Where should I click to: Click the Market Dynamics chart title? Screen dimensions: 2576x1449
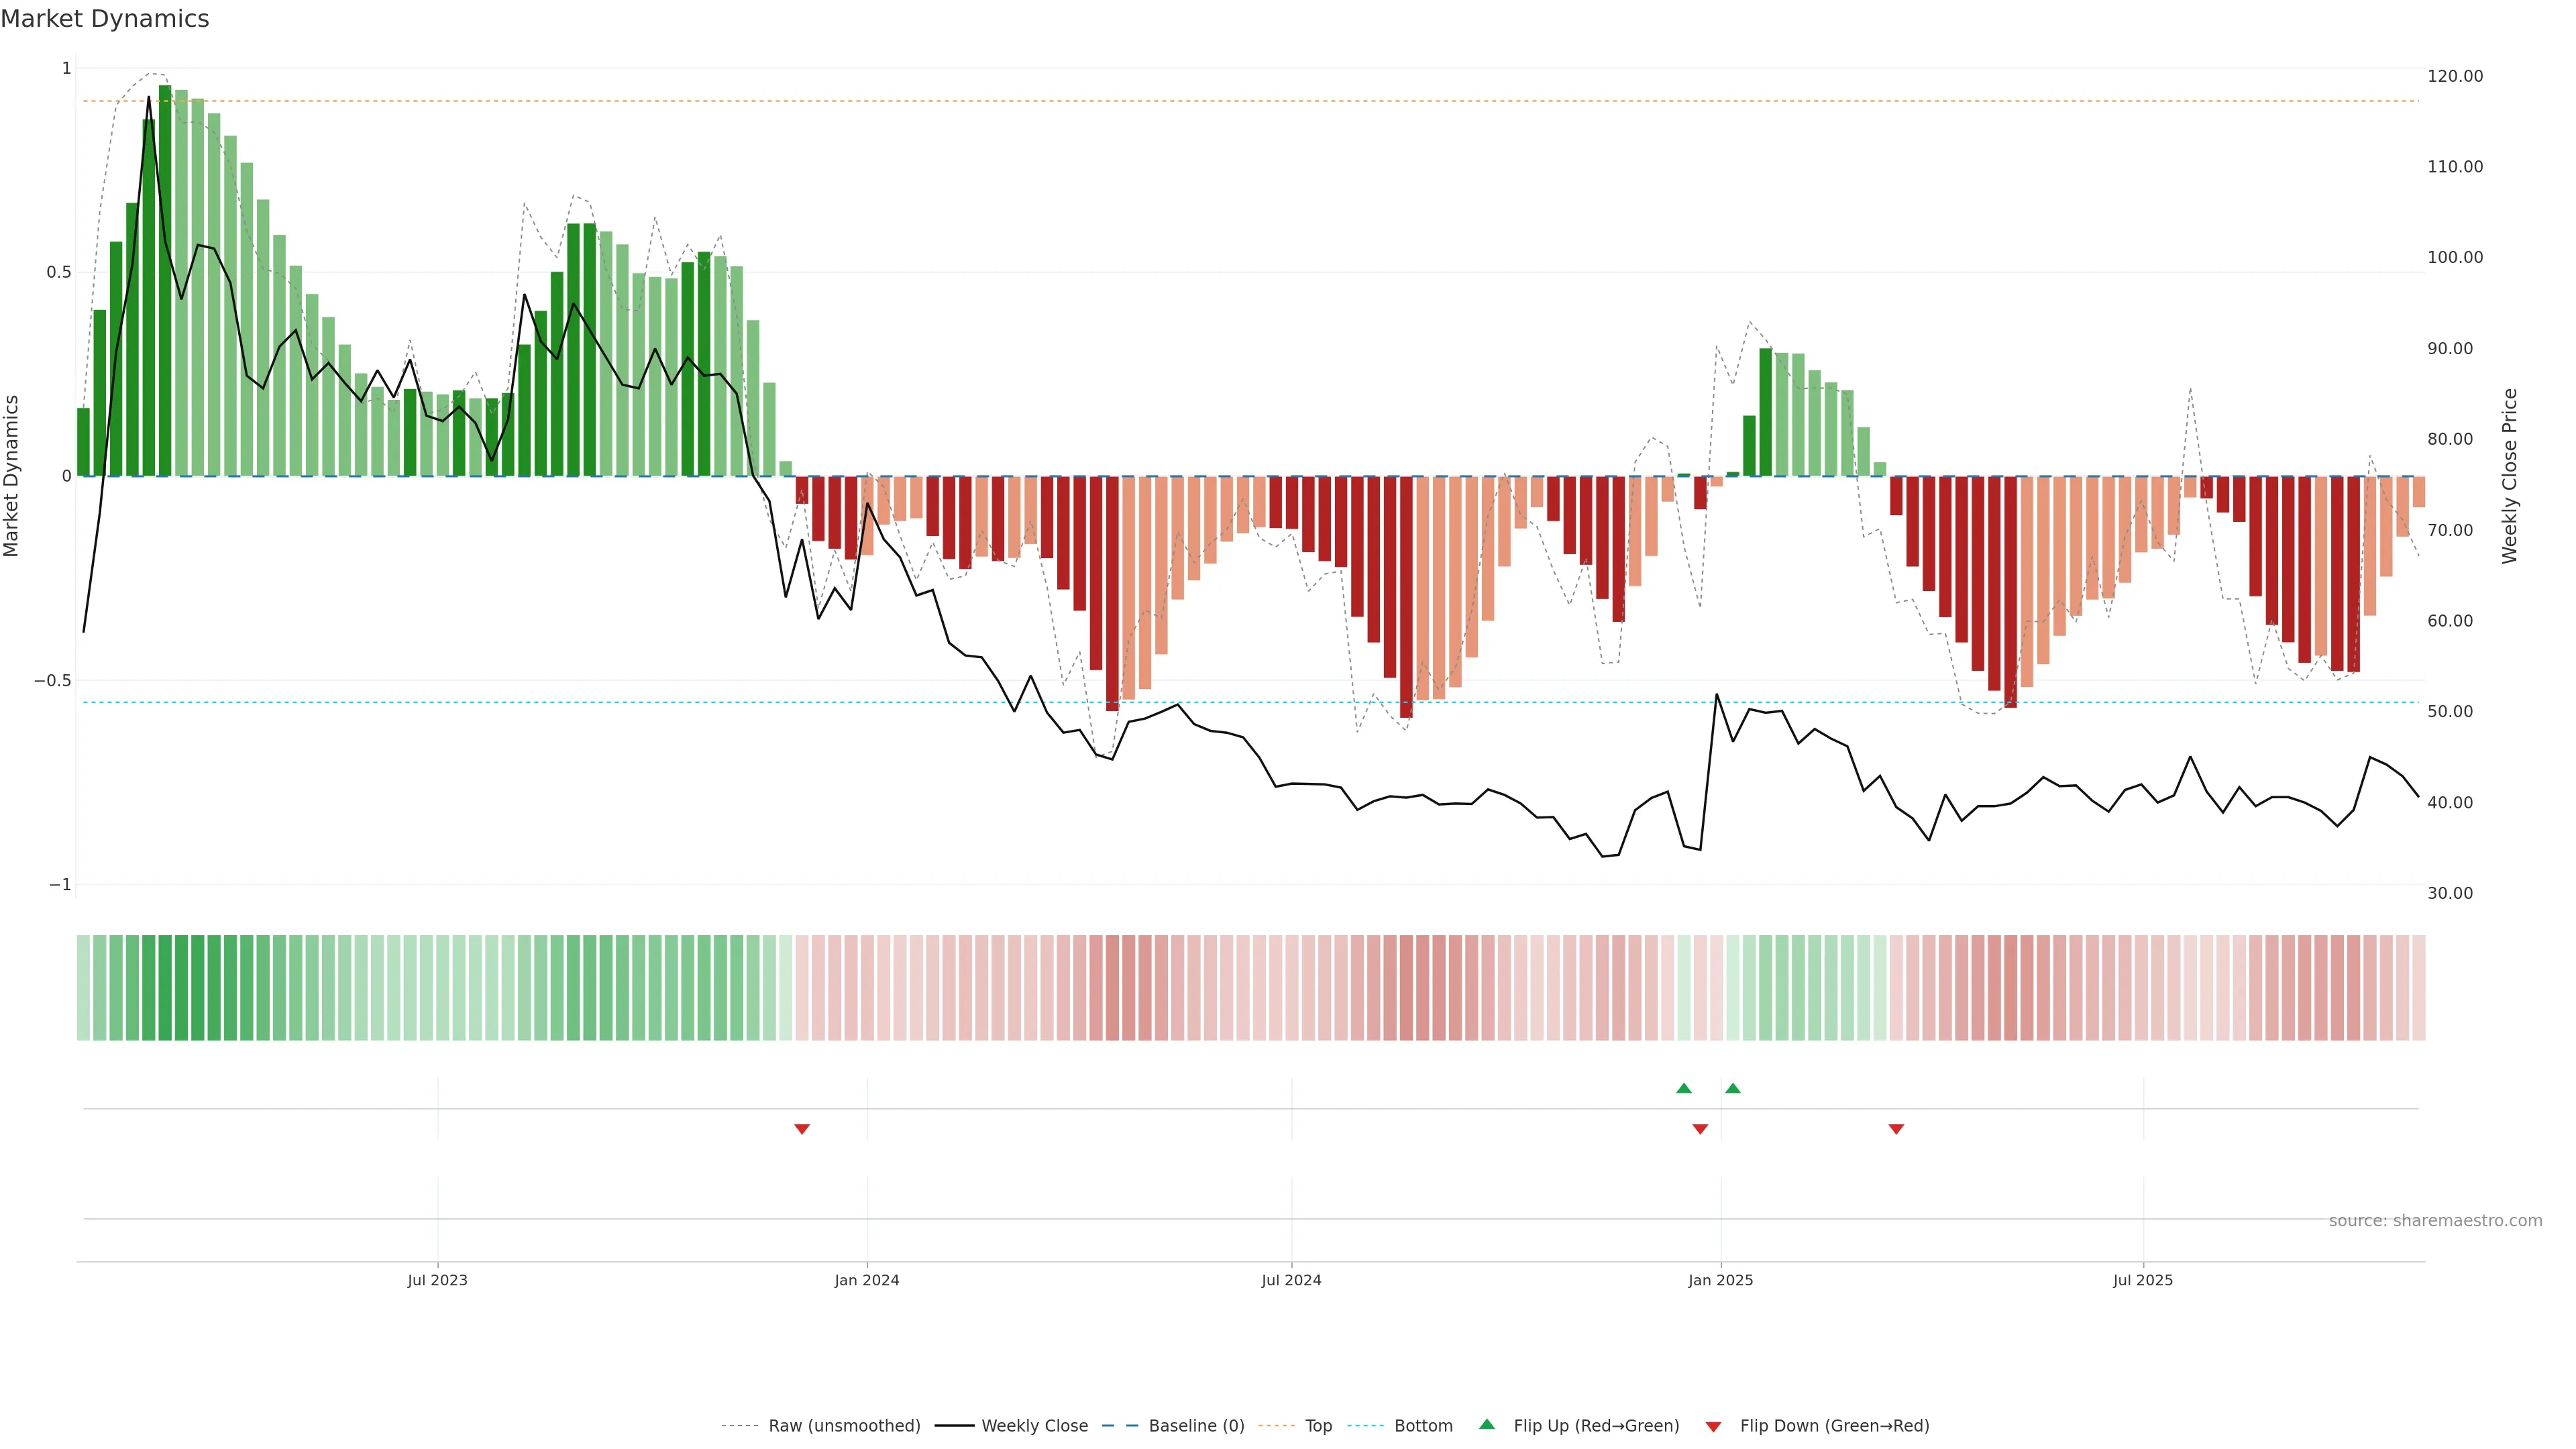105,19
